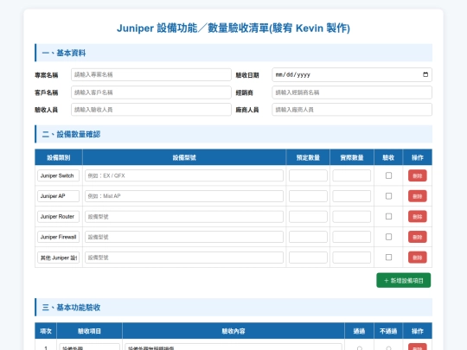
Task: Click model field with Mist AP placeholder
Action: (184, 196)
